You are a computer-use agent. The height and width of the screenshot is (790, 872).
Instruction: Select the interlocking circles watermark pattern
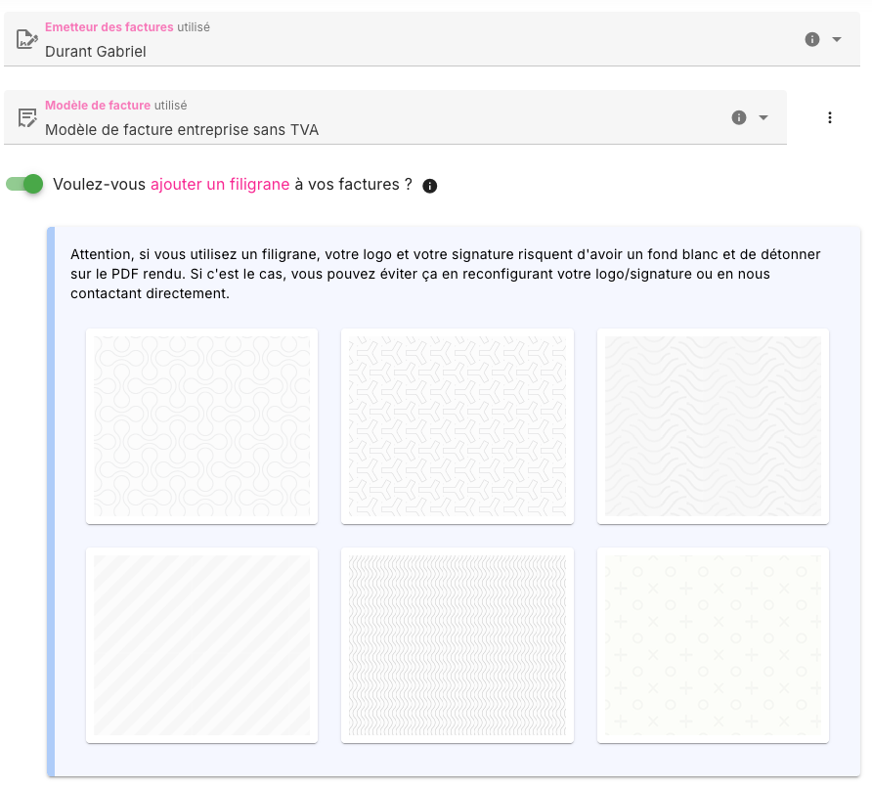pos(201,426)
